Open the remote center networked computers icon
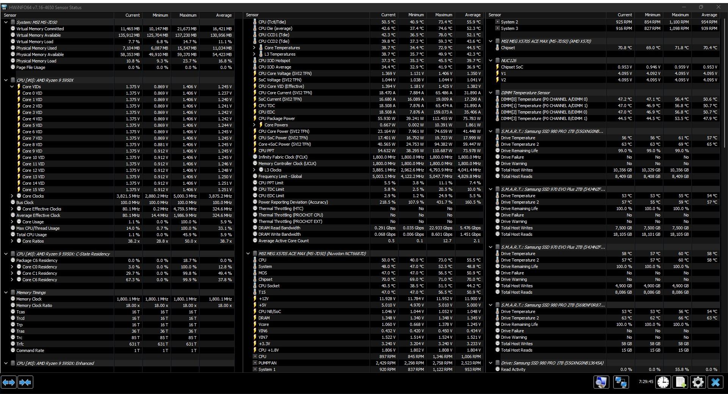 (x=621, y=382)
